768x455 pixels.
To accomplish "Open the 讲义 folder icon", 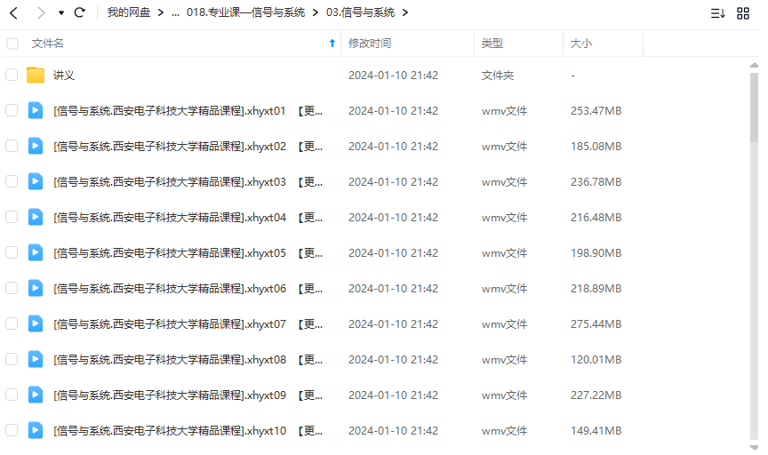I will (x=36, y=75).
